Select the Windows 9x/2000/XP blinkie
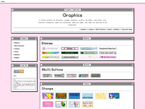Viewport: 145px width, 109px height. pos(70,57)
